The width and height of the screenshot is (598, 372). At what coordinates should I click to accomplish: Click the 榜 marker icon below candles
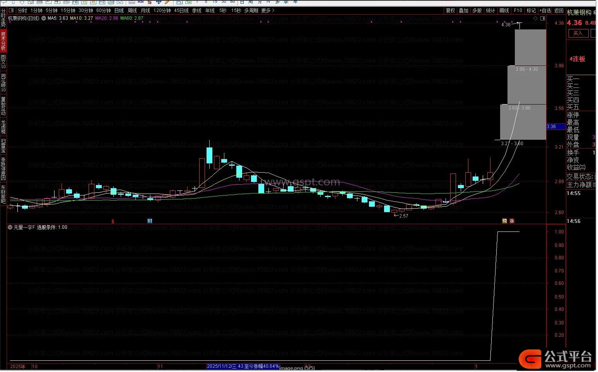(x=504, y=221)
